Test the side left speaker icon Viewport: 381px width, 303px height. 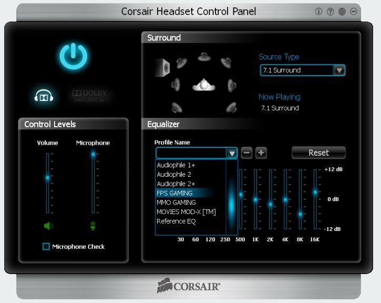(176, 85)
